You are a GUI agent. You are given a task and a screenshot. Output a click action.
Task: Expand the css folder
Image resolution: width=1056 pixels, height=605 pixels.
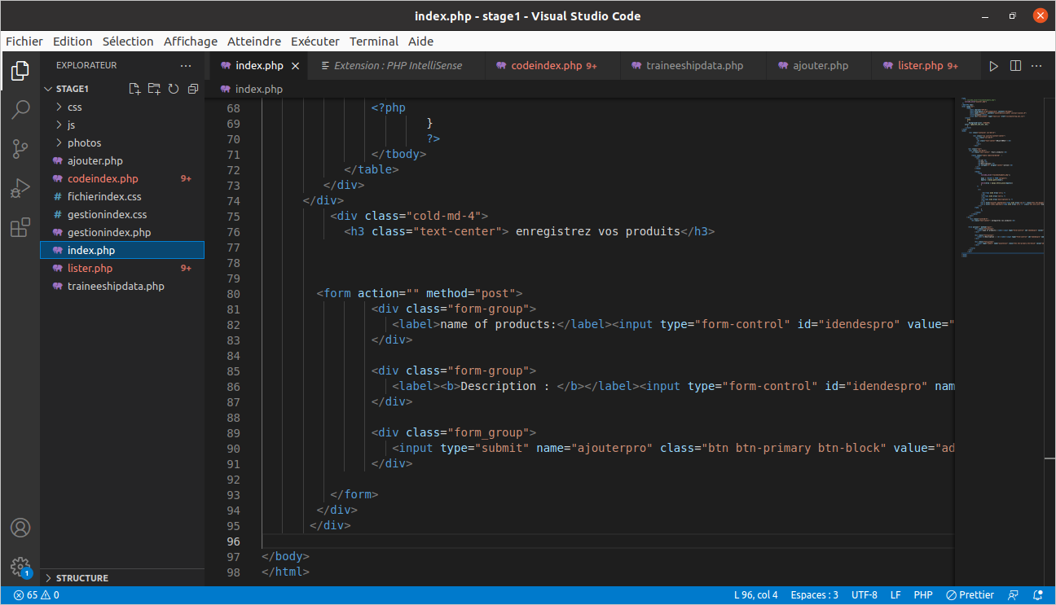[122, 107]
